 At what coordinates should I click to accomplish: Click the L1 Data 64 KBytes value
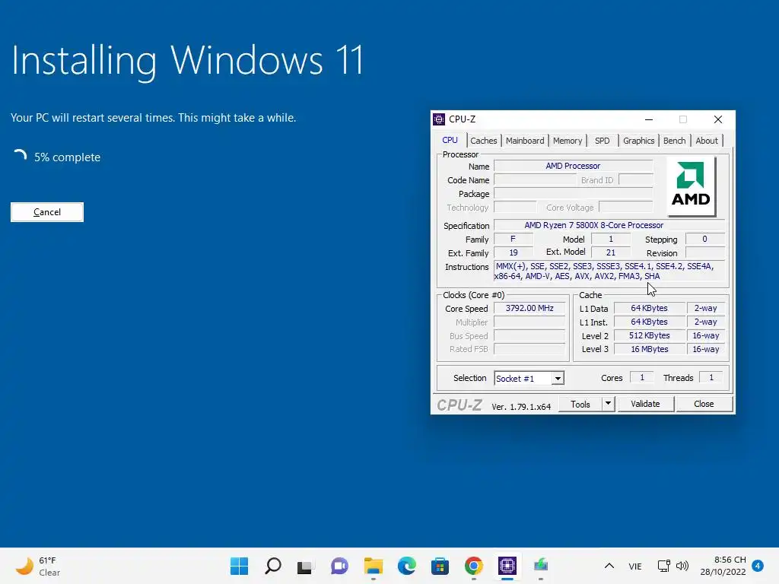click(650, 308)
